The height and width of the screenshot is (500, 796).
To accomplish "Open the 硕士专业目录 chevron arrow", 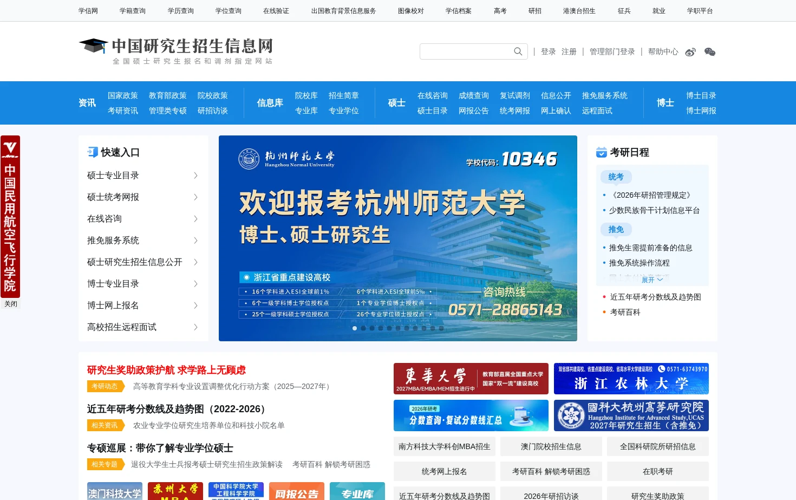I will coord(195,176).
